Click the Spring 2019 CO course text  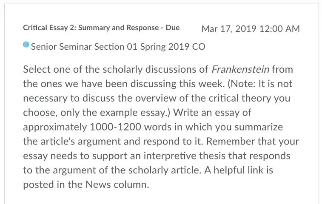coord(173,47)
